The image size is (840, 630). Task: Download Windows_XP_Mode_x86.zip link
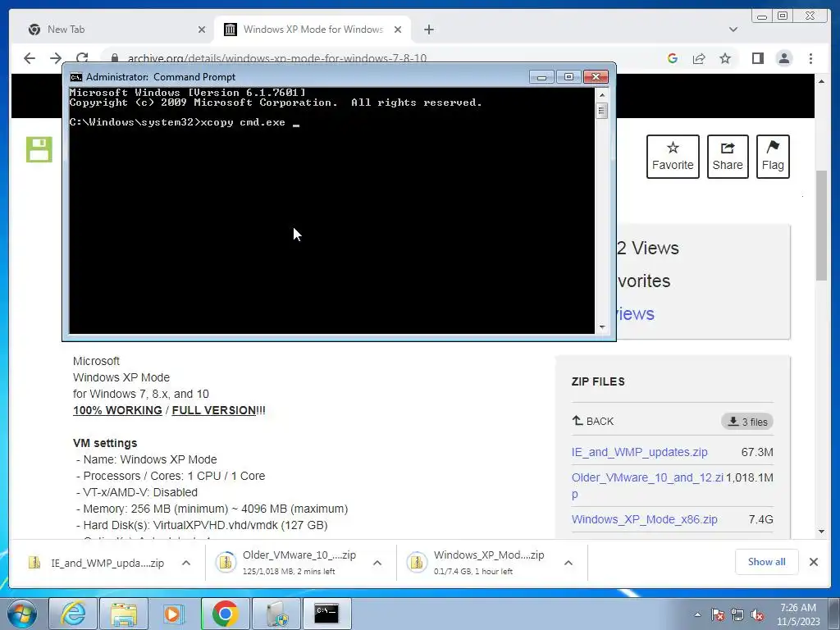coord(644,519)
